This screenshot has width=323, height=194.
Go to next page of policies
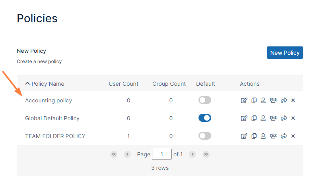tap(193, 154)
